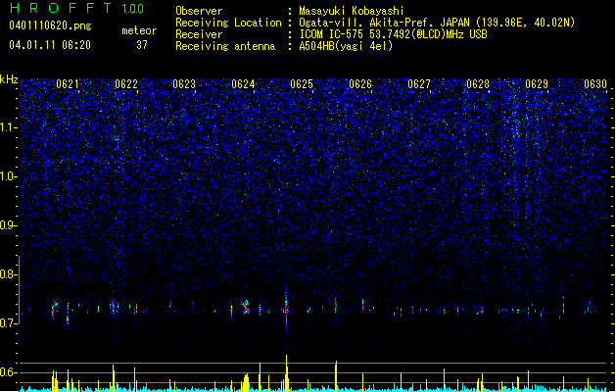Click the 0622 time marker
616x392 pixels.
126,84
